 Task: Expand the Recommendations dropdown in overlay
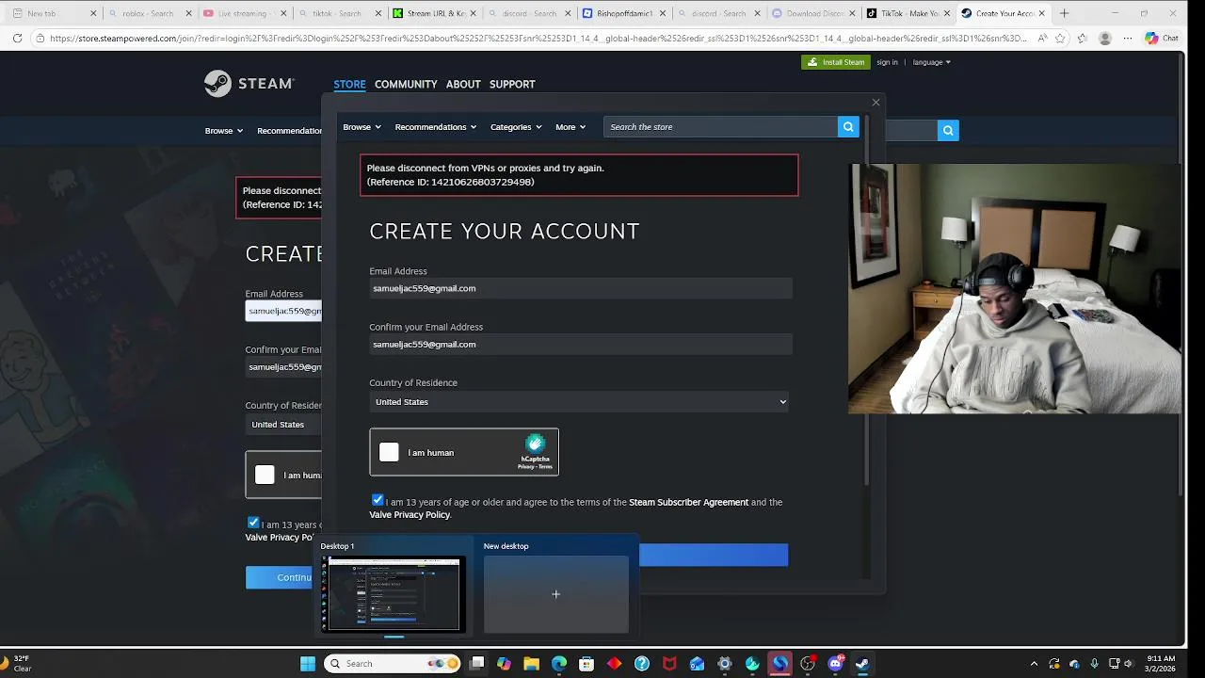point(435,127)
